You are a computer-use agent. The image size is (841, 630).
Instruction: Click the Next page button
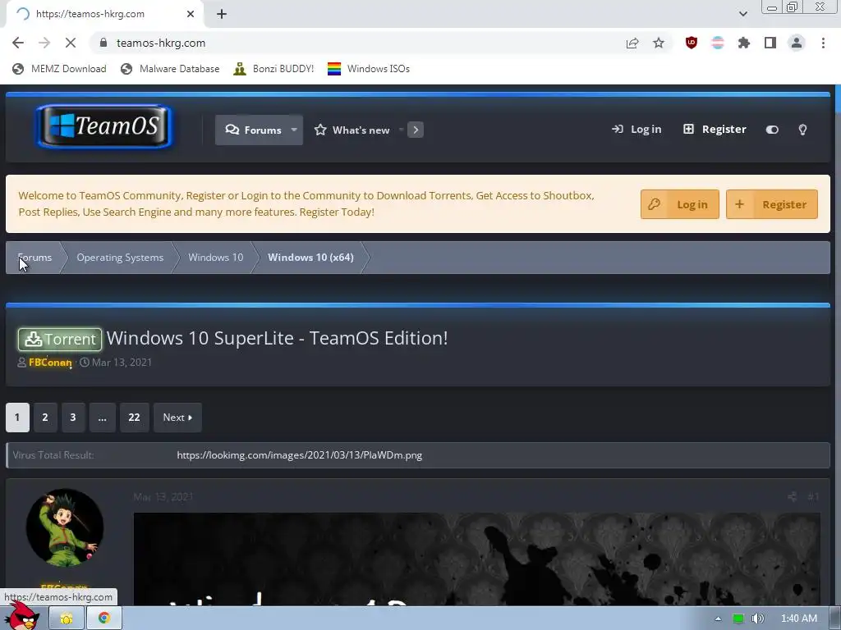(x=177, y=418)
